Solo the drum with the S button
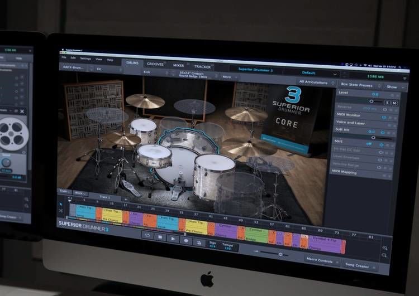Viewport: 419px width, 296px height. click(x=387, y=103)
